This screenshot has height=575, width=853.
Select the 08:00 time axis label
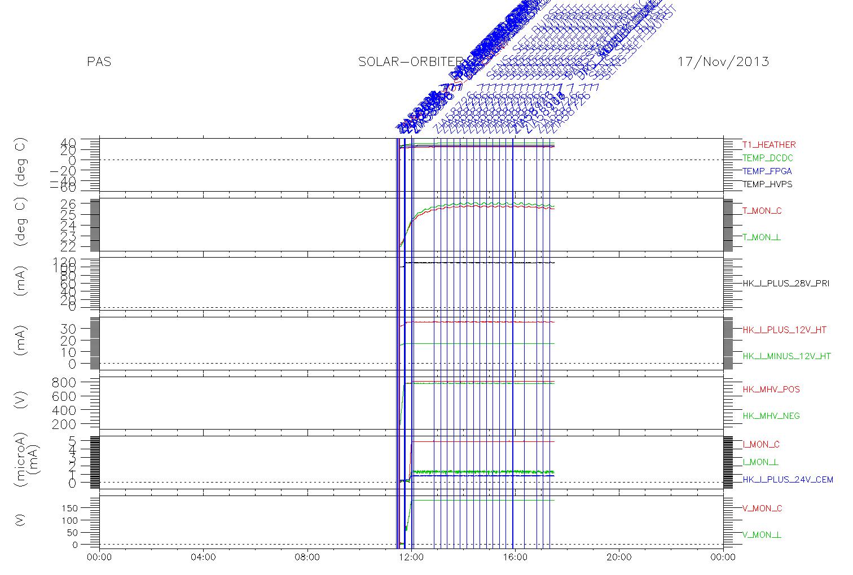(307, 558)
